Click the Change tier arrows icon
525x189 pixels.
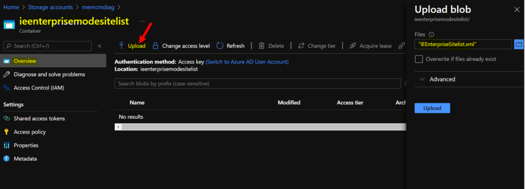(301, 46)
